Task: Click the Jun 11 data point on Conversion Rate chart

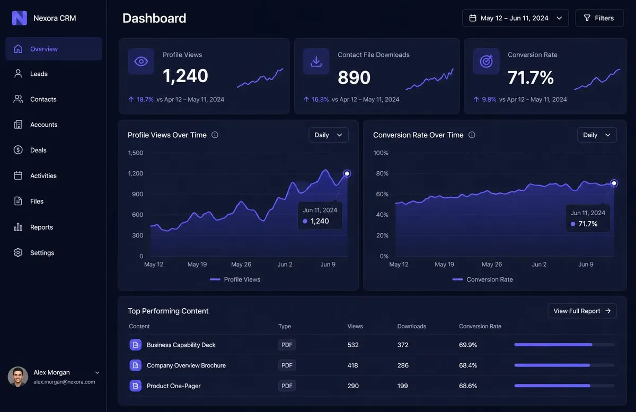Action: pyautogui.click(x=614, y=183)
